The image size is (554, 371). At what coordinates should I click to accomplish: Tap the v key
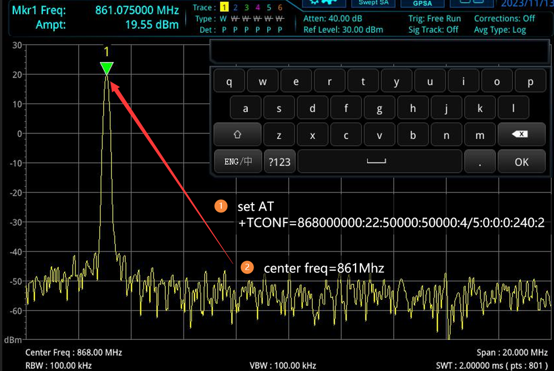pos(379,135)
